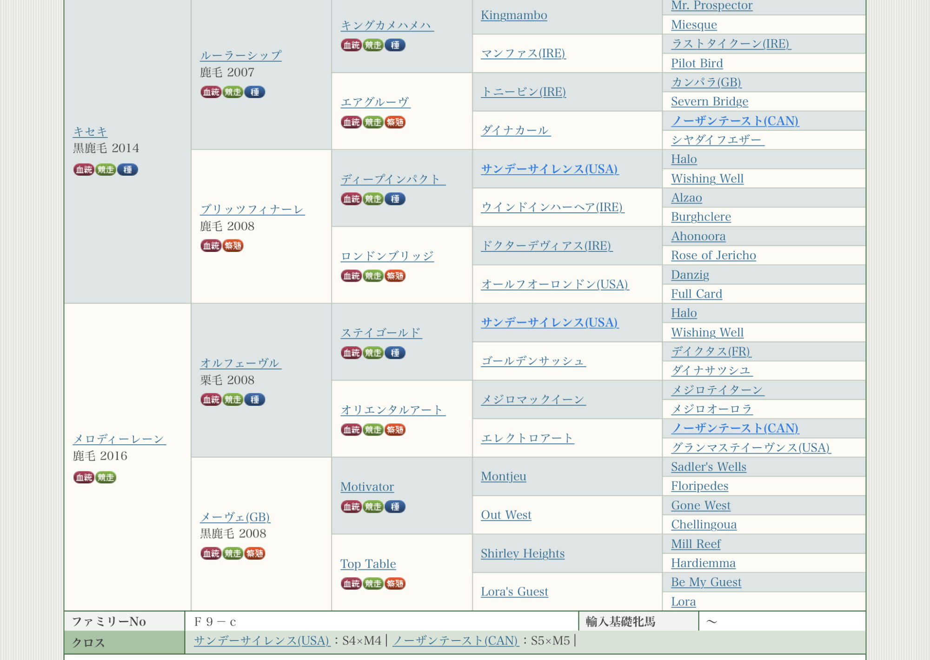This screenshot has width=930, height=660.
Task: Click the Sadler's Wells link
Action: [x=708, y=467]
